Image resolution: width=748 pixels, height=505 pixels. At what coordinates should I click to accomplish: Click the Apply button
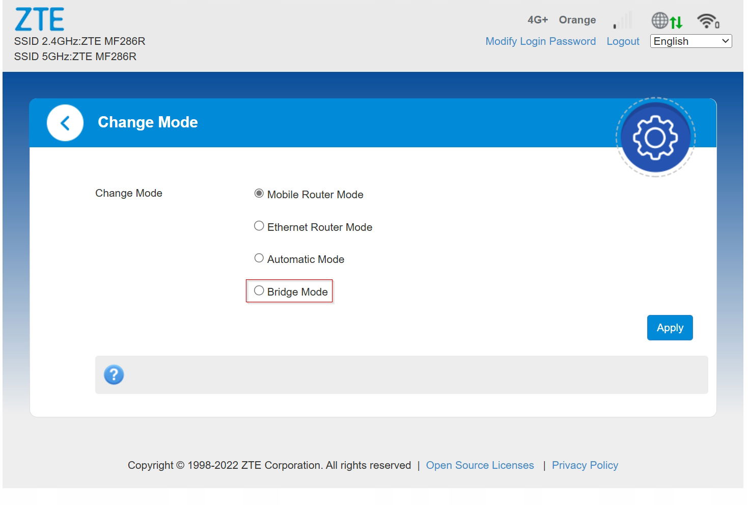pyautogui.click(x=670, y=328)
